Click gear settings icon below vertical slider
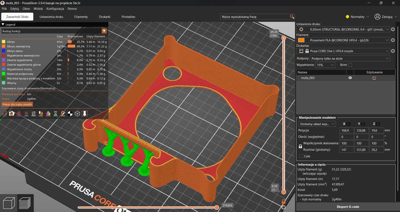Image resolution: width=400 pixels, height=212 pixels. pyautogui.click(x=284, y=207)
